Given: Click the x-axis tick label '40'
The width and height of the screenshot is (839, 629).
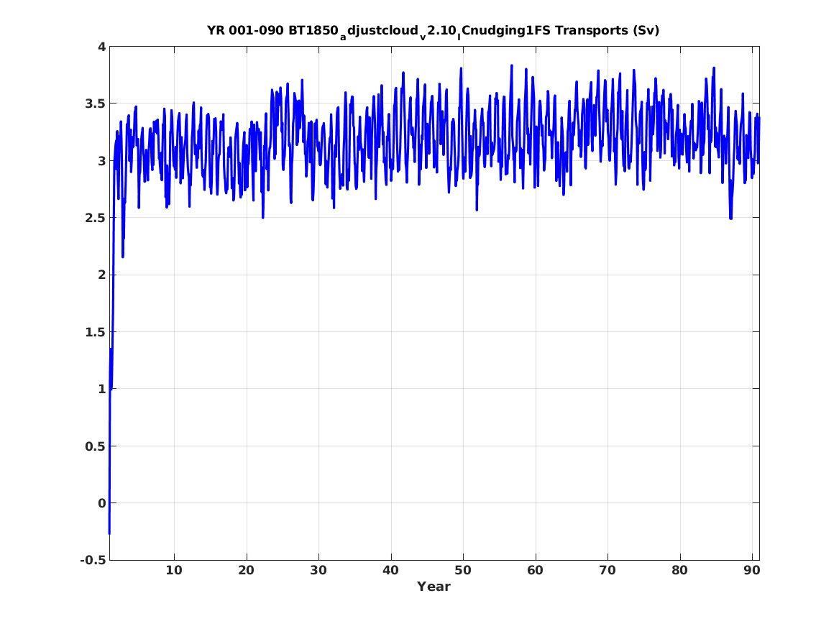Looking at the screenshot, I should [x=390, y=571].
